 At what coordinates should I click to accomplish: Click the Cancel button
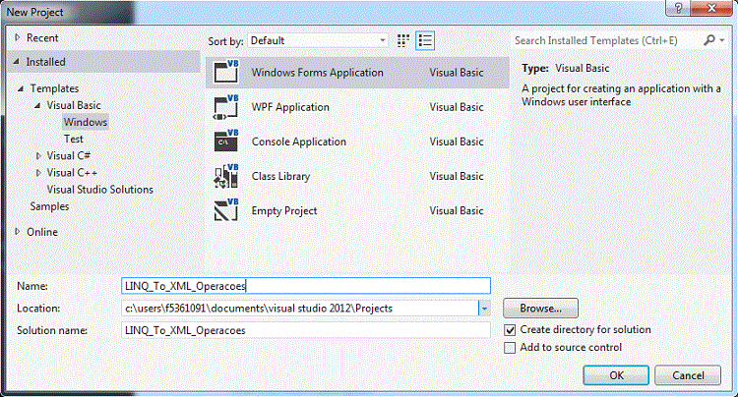pyautogui.click(x=688, y=375)
